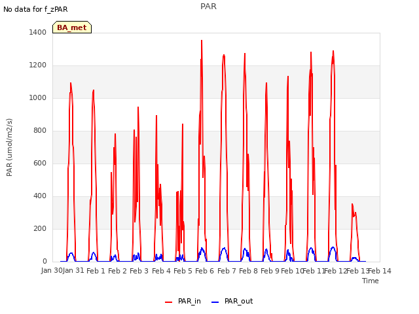Click the Feb 13 x-axis label

coord(357,271)
